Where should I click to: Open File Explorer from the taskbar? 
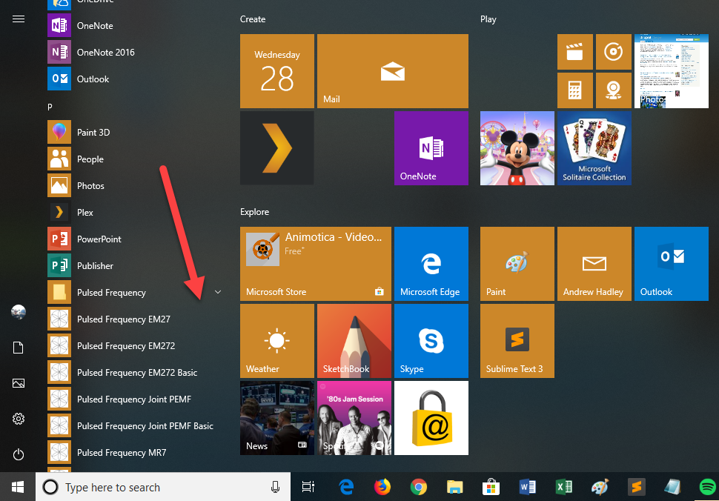point(454,487)
